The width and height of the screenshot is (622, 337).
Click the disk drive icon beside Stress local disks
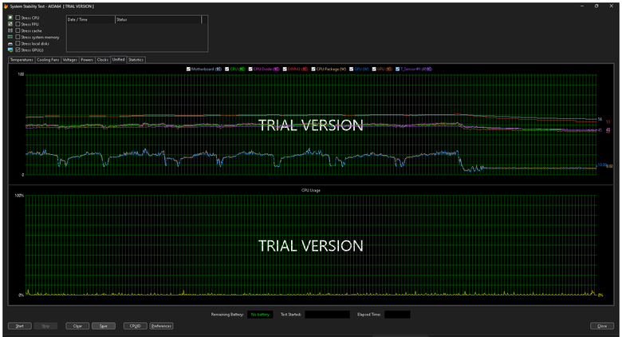10,43
